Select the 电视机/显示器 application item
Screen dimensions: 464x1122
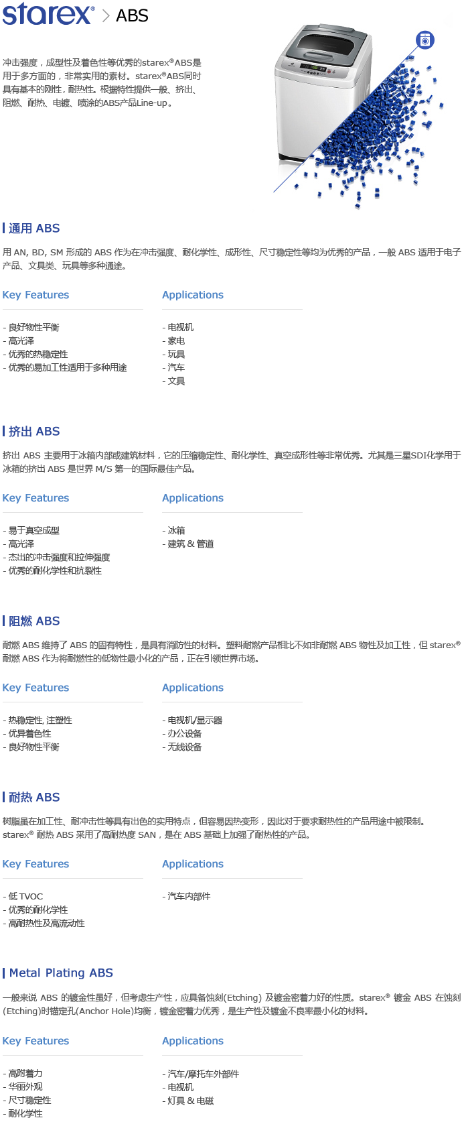(194, 721)
